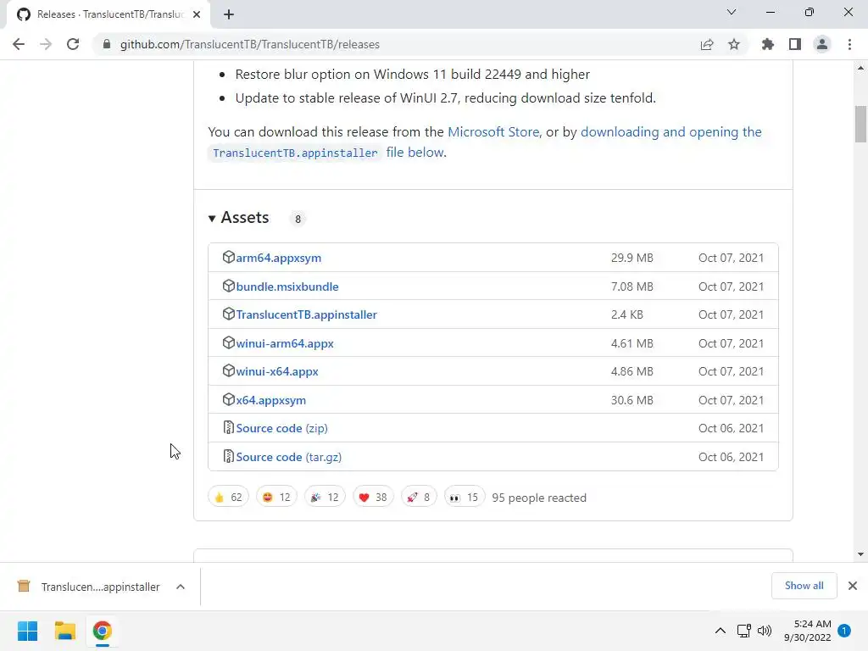Toggle thumbs up reaction with 62
This screenshot has width=868, height=651.
point(228,498)
